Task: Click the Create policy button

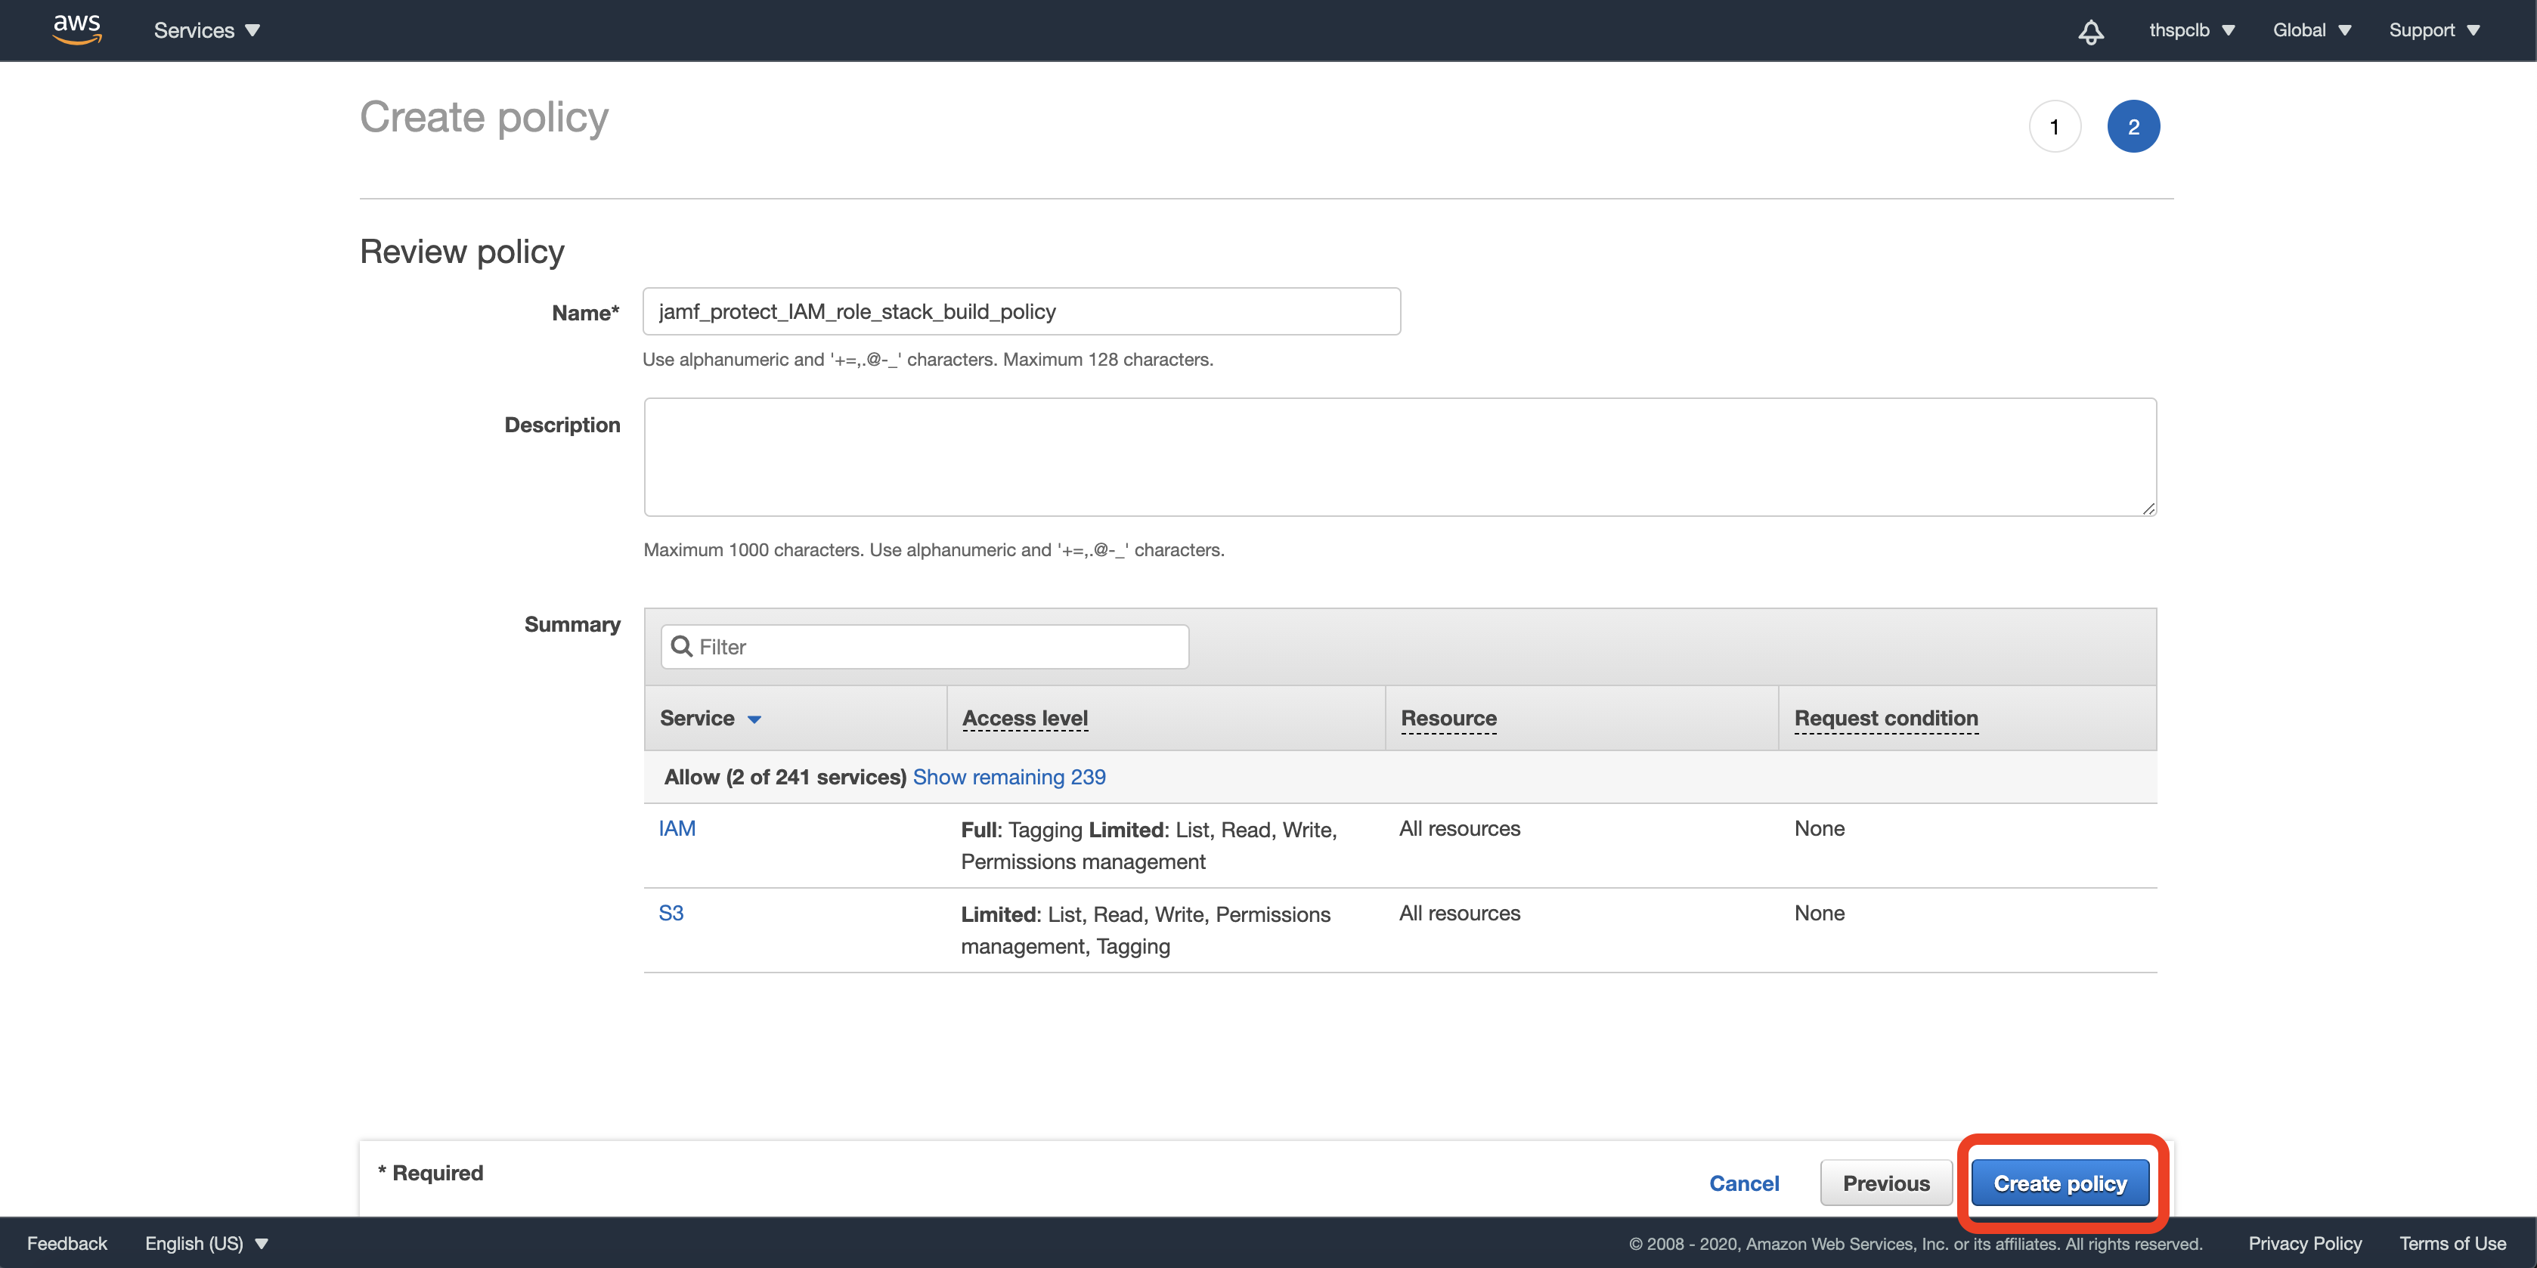Action: pos(2059,1183)
